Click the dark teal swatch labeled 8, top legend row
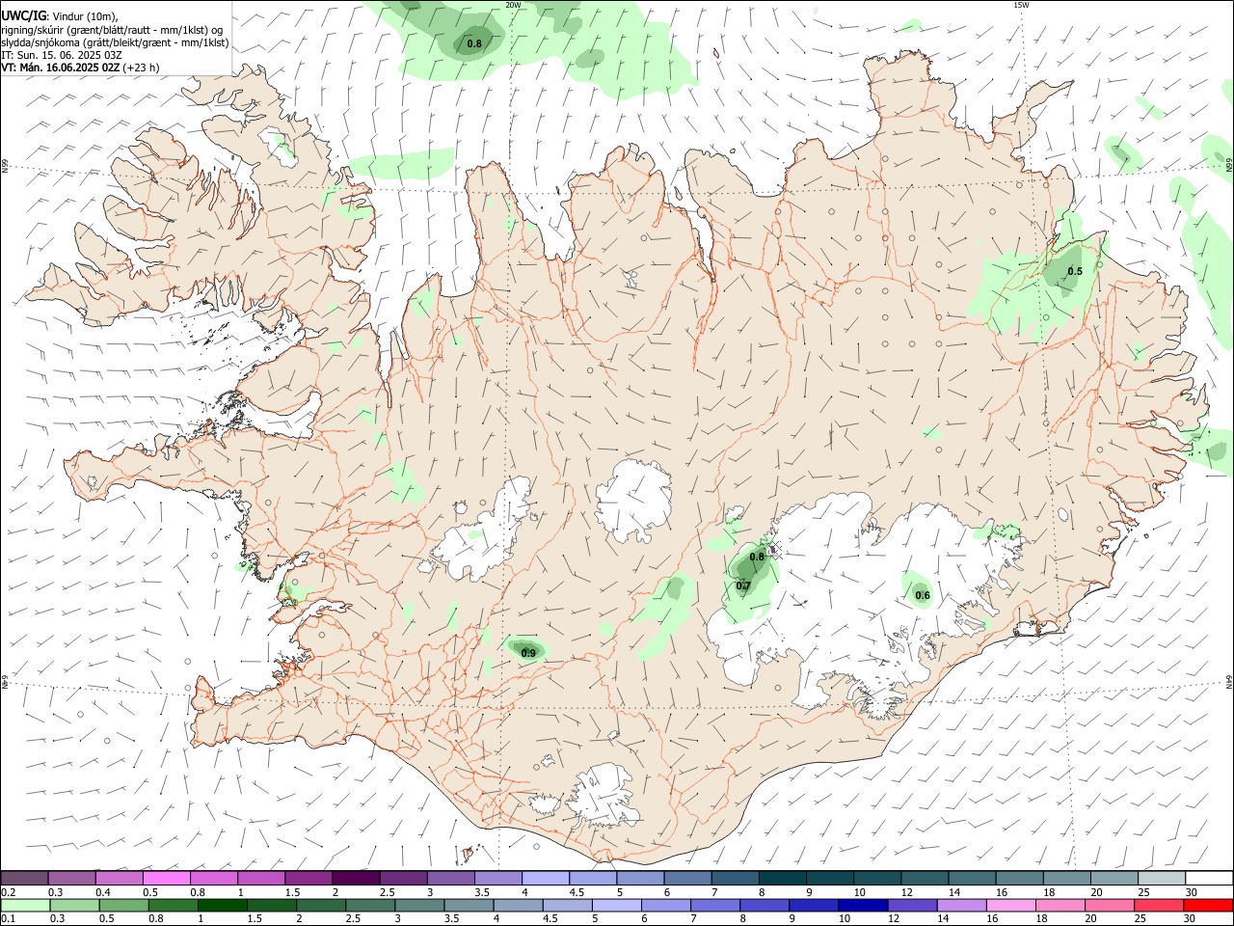The height and width of the screenshot is (926, 1234). (x=782, y=878)
